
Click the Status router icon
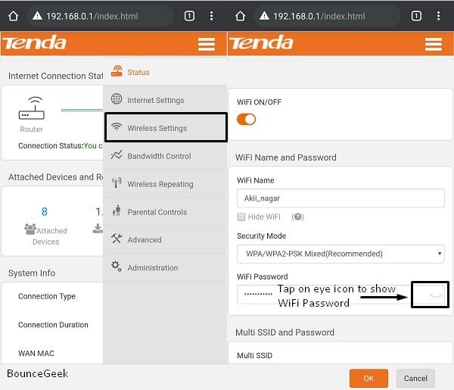click(117, 71)
